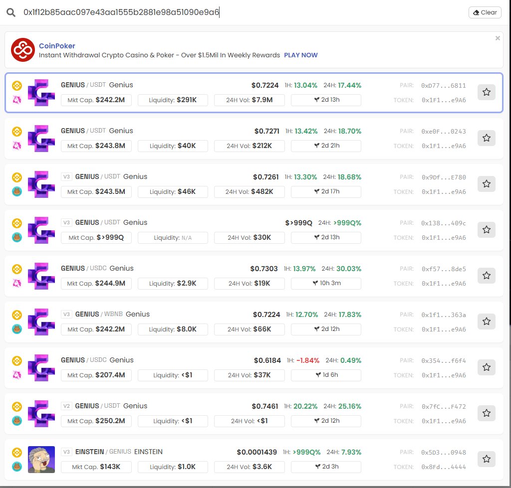The width and height of the screenshot is (511, 488).
Task: Click the BNB chain icon in 0xD77...6811 row
Action: [x=17, y=86]
